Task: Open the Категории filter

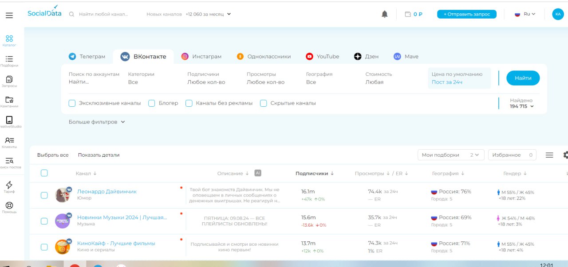Action: (141, 78)
